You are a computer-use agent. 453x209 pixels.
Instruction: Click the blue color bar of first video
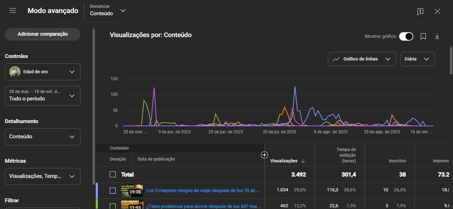pyautogui.click(x=96, y=191)
